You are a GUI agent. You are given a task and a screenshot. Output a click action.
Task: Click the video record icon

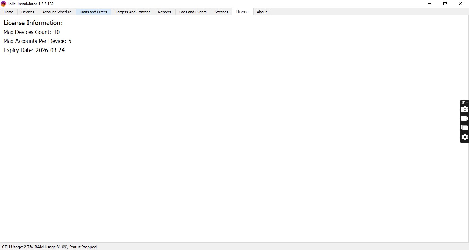click(465, 118)
